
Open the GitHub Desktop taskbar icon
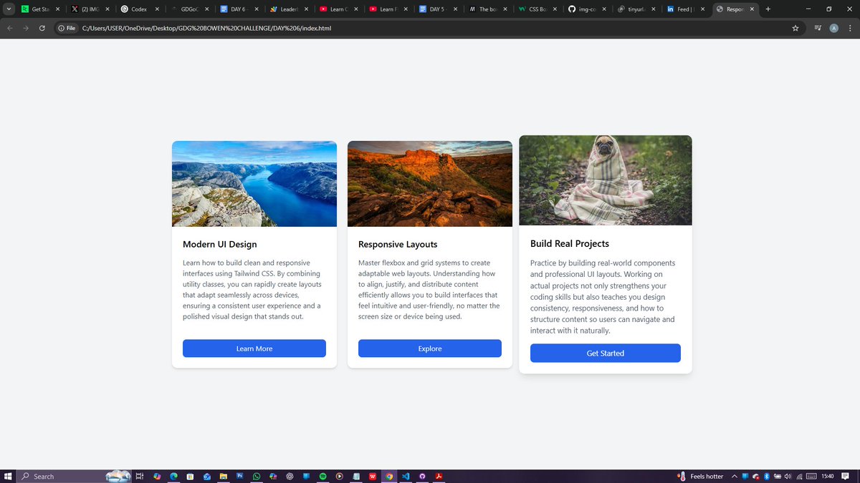click(422, 476)
